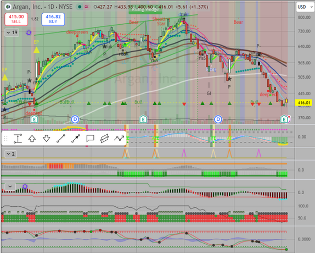Click the 416.82 BUY button
The image size is (315, 253).
(53, 19)
